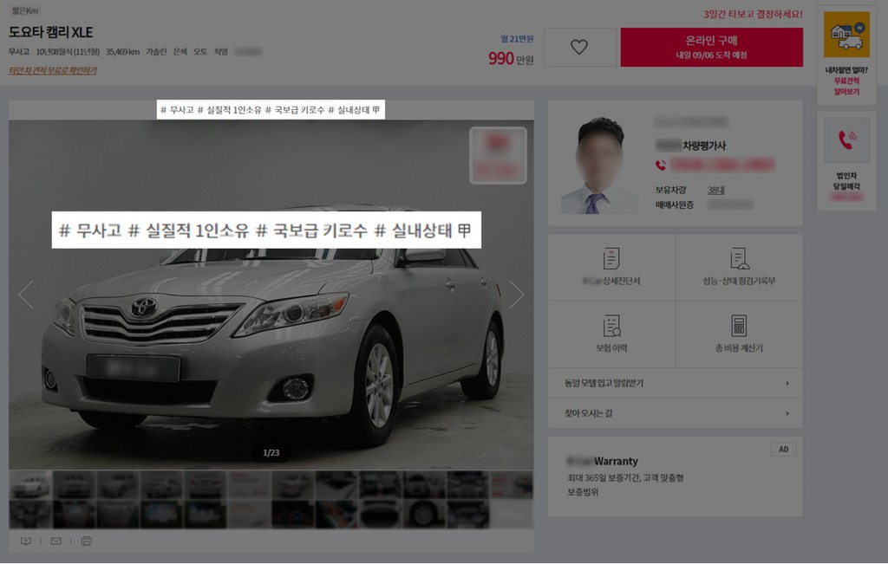Viewport: 888px width, 564px height.
Task: Click the download icon below the photo gallery
Action: point(26,541)
